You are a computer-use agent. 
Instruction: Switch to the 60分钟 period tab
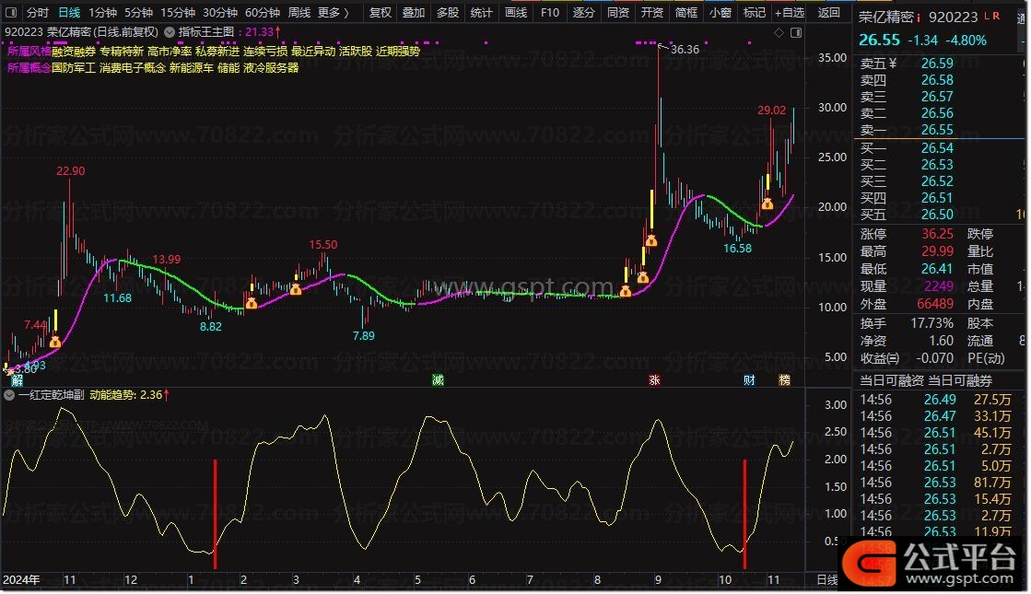pyautogui.click(x=262, y=13)
